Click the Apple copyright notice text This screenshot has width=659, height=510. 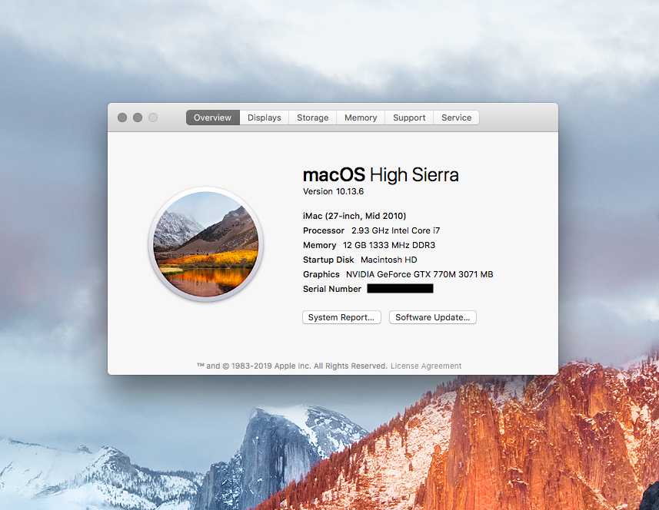[292, 366]
